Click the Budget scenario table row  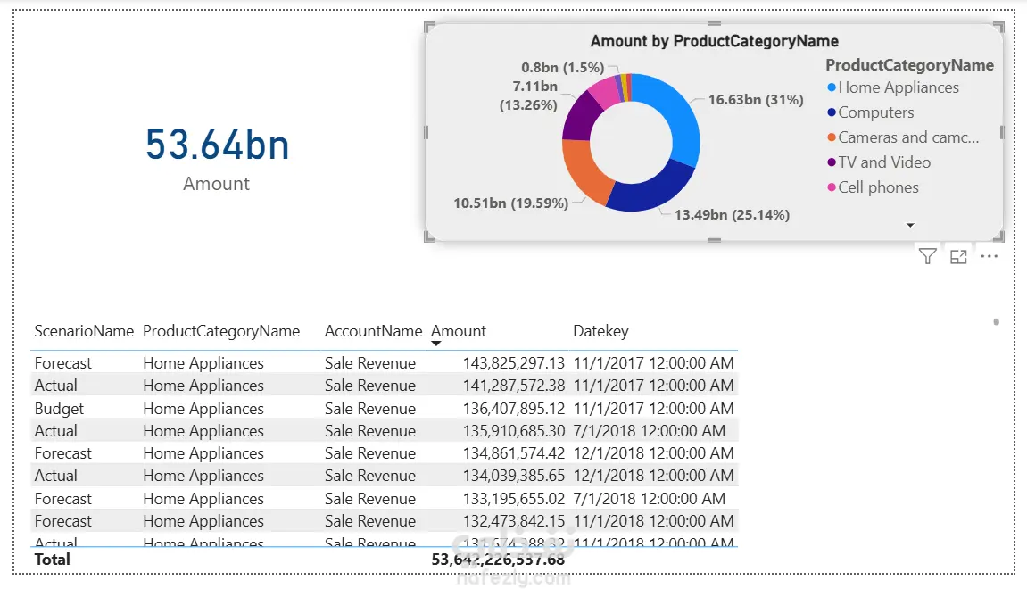tap(385, 408)
